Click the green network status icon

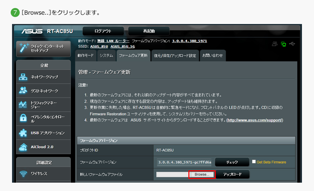pos(283,44)
